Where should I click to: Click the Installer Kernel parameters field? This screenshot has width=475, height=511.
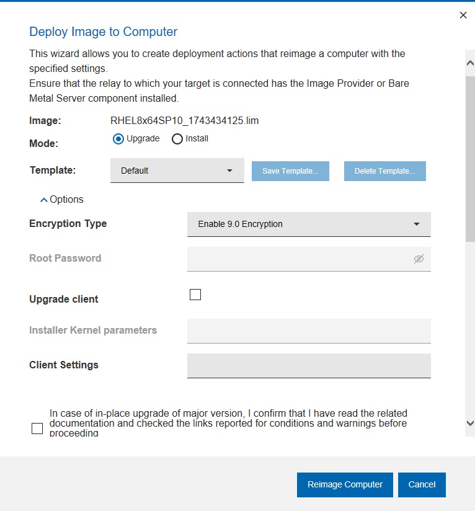click(x=309, y=331)
